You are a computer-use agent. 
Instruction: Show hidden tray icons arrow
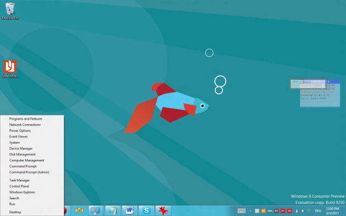coord(250,211)
